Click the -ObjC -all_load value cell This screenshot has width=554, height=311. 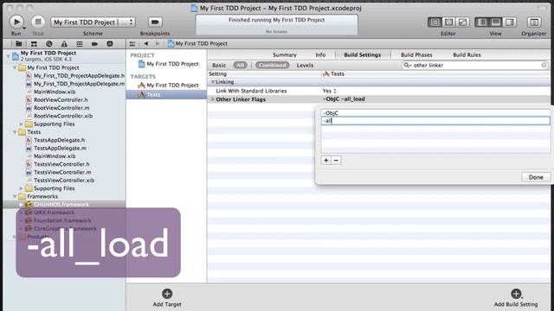344,99
